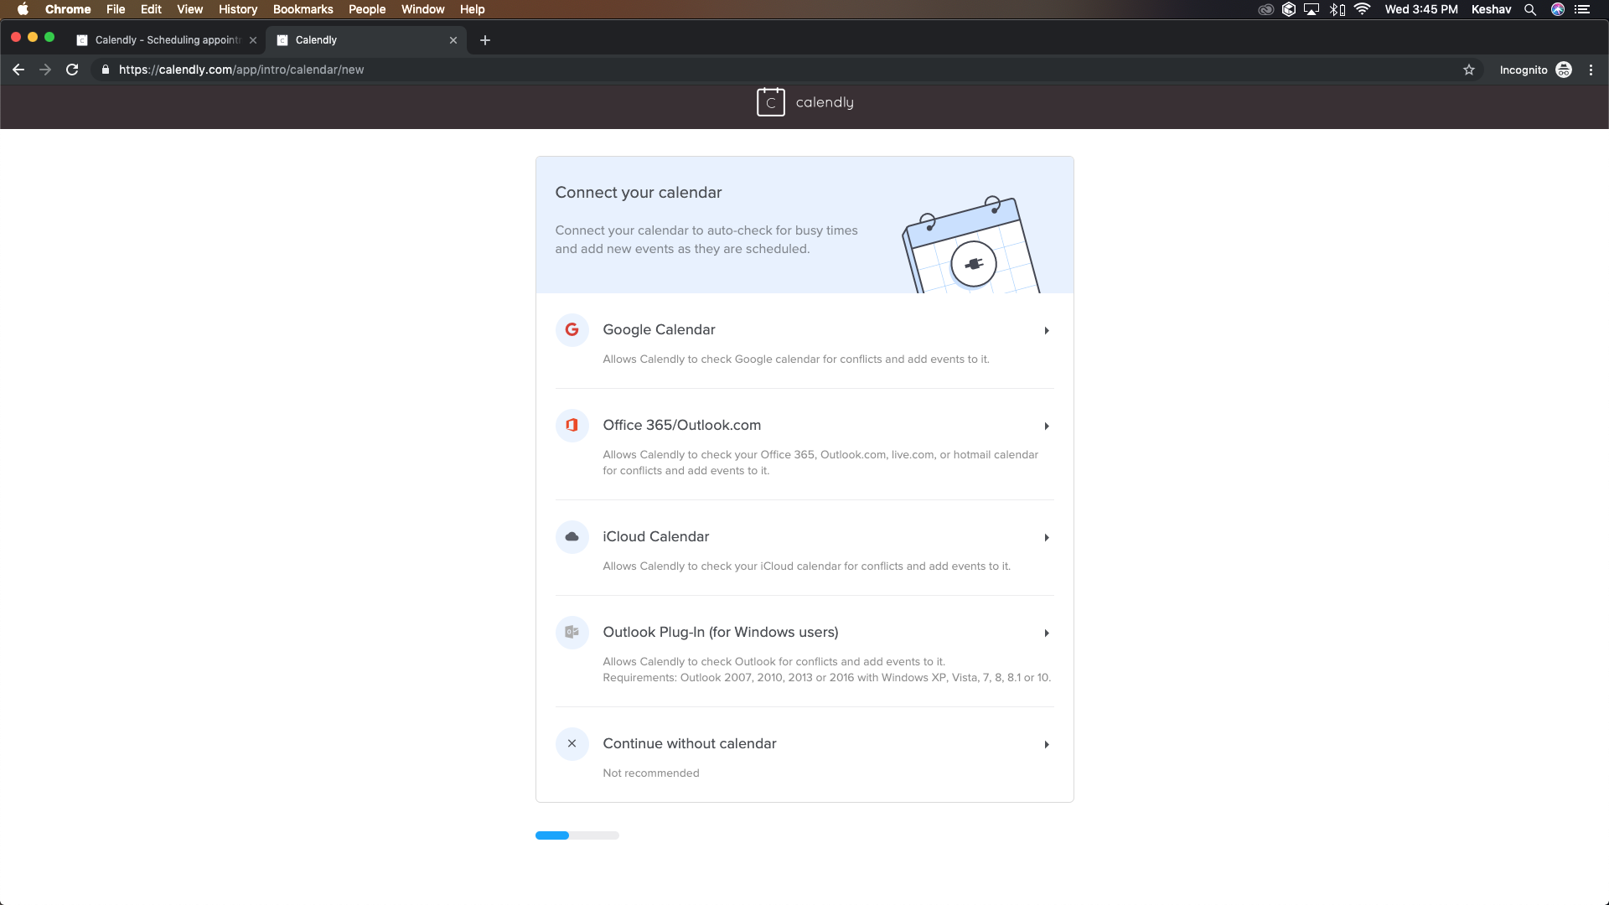The width and height of the screenshot is (1609, 905).
Task: Open the Window menu
Action: point(422,9)
